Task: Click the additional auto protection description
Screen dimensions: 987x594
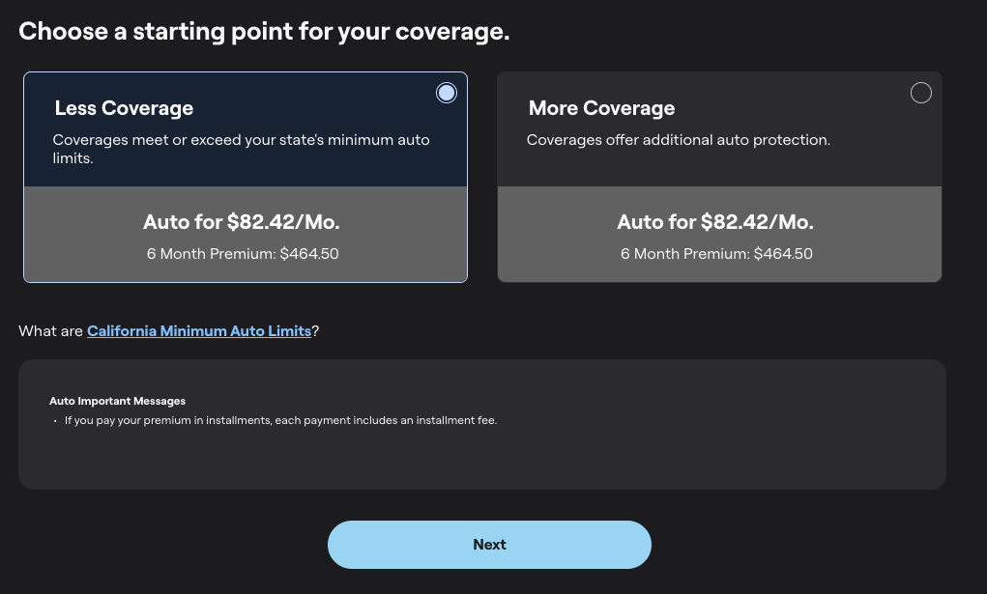Action: click(x=678, y=140)
